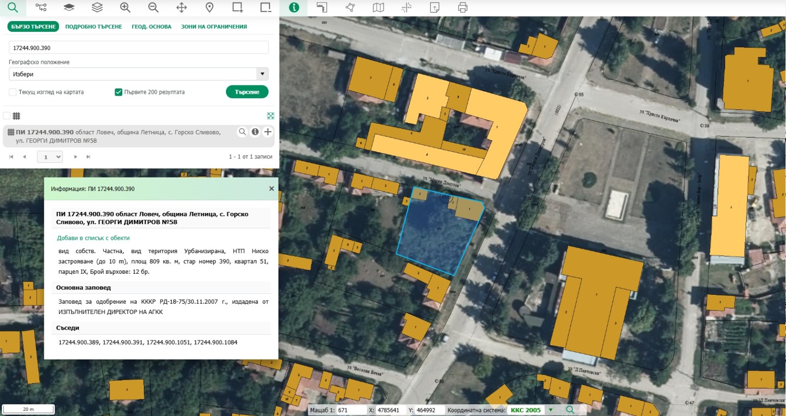Click the green Търсене button
The width and height of the screenshot is (786, 416).
pos(247,92)
